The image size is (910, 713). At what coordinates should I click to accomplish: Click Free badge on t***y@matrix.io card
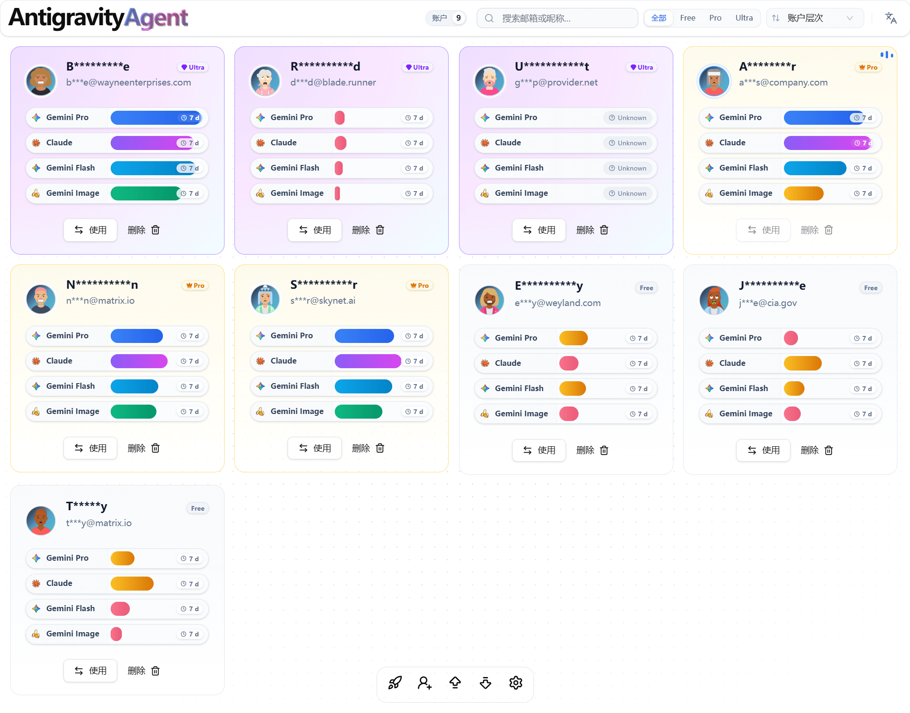tap(198, 508)
